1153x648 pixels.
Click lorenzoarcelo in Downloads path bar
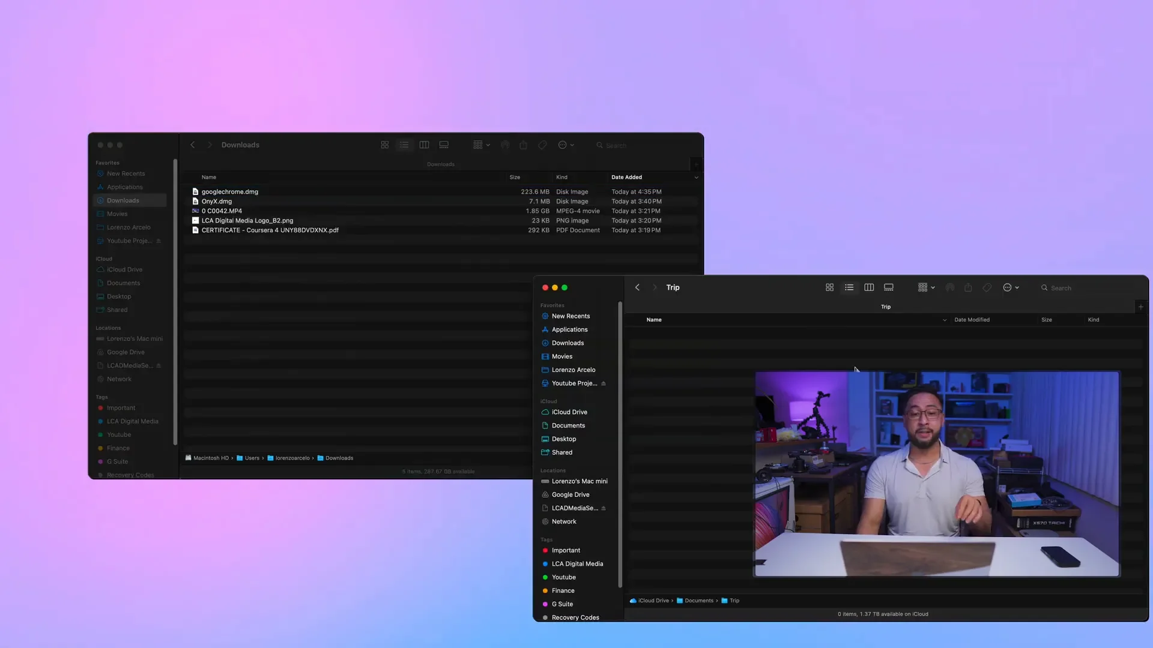coord(289,458)
